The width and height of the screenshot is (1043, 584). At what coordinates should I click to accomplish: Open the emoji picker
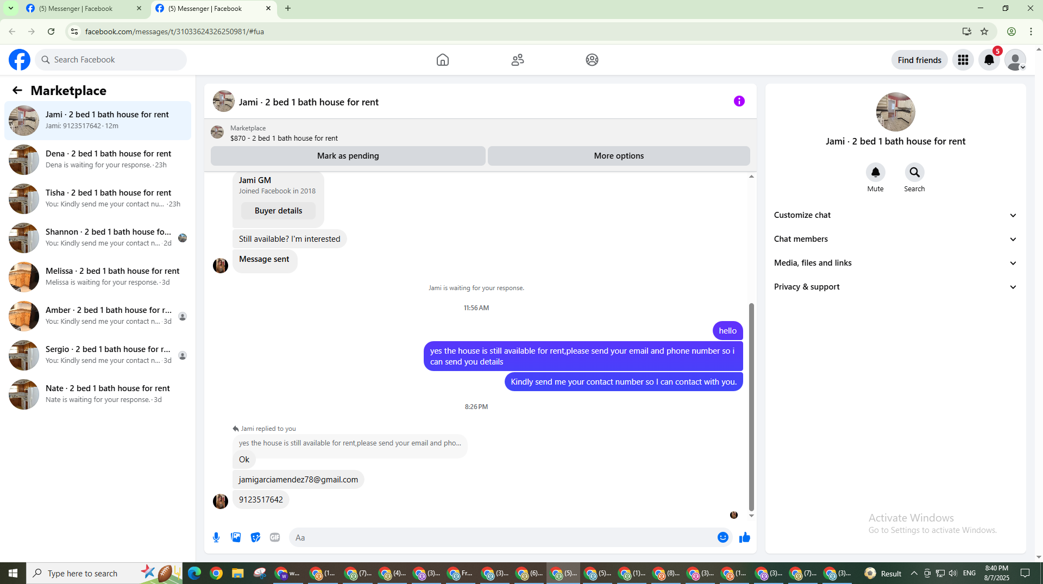(723, 537)
